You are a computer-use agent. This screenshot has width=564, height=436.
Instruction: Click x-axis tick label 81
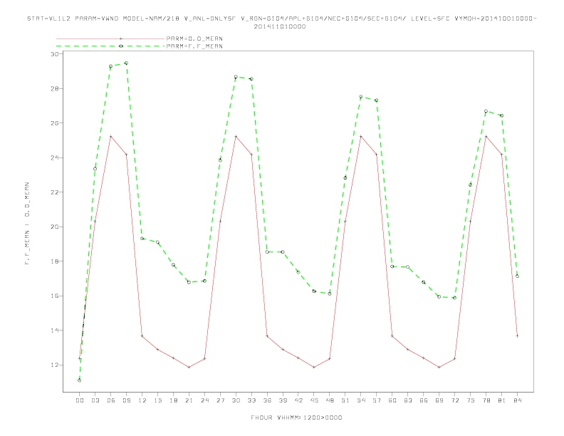pyautogui.click(x=501, y=400)
